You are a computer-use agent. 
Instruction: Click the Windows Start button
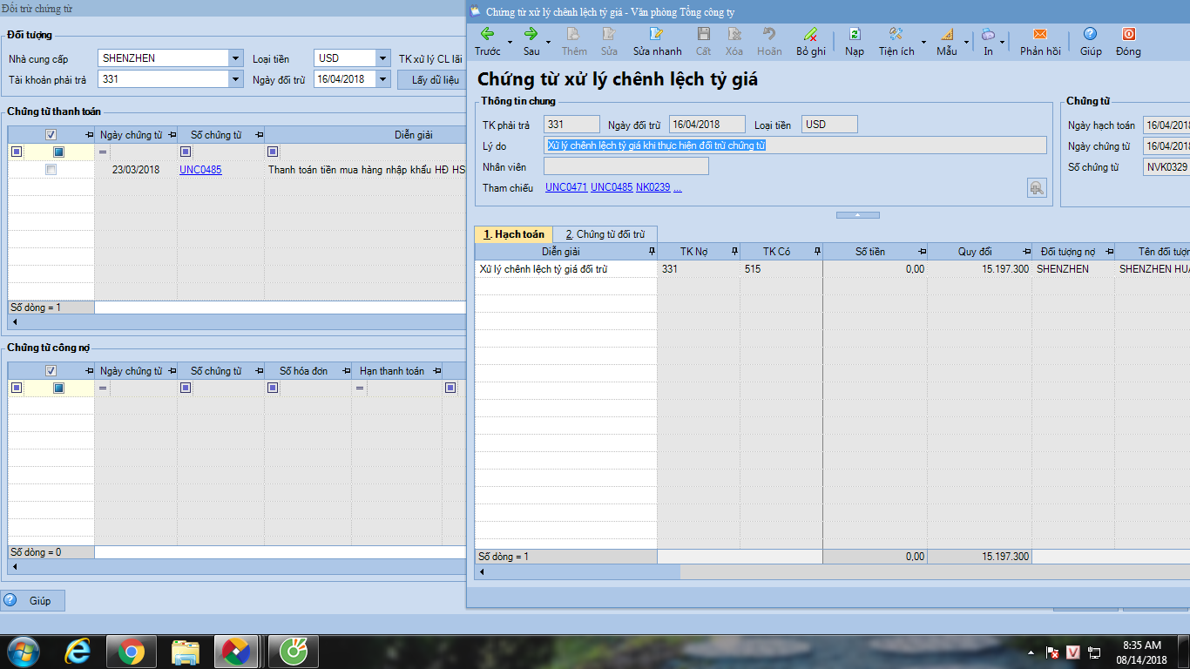(x=22, y=652)
